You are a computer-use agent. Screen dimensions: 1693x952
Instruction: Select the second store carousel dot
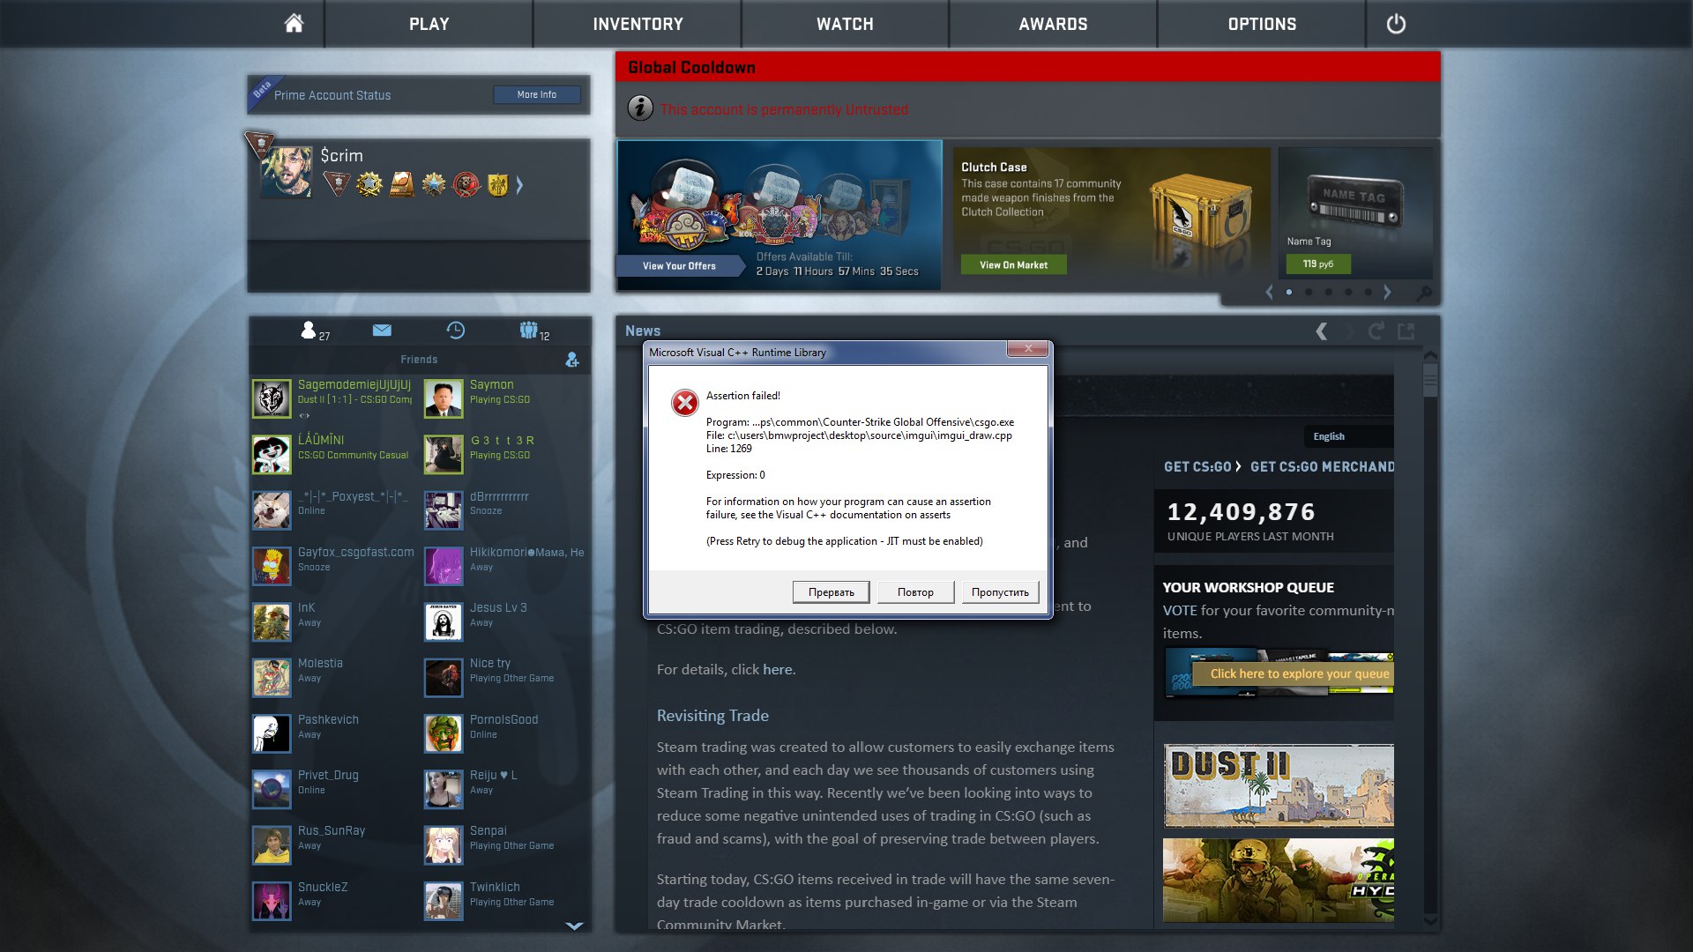(x=1309, y=292)
